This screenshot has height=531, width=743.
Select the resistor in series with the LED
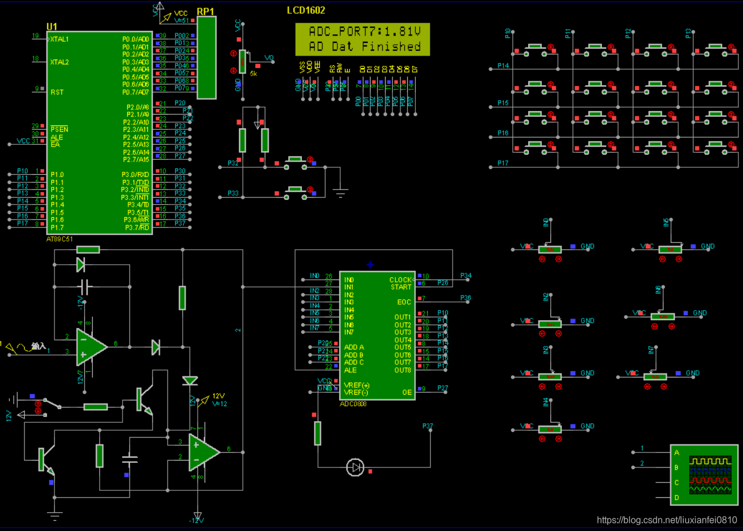click(317, 433)
